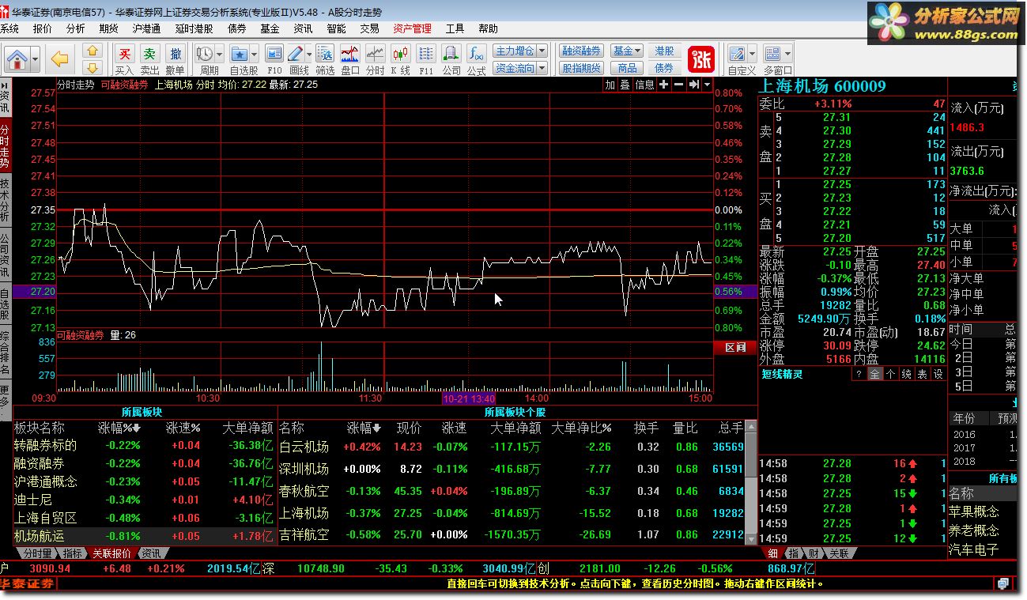Select the 迪士尼 sector row
The width and height of the screenshot is (1027, 600).
pos(144,500)
